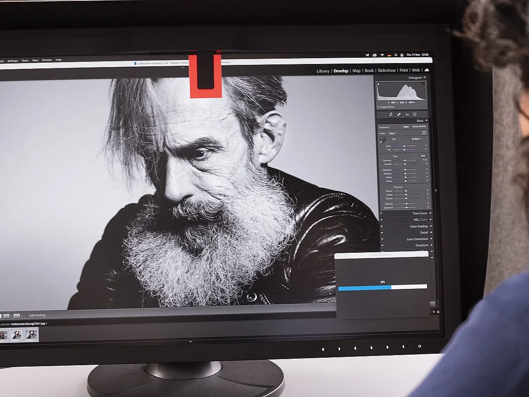Open the Help menu
This screenshot has width=529, height=397.
coord(58,60)
